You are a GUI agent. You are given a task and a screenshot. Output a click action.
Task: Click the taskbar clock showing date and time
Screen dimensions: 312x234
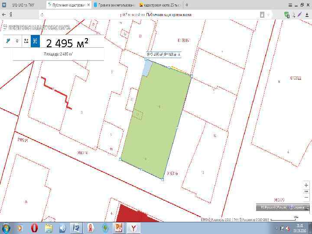pyautogui.click(x=300, y=228)
